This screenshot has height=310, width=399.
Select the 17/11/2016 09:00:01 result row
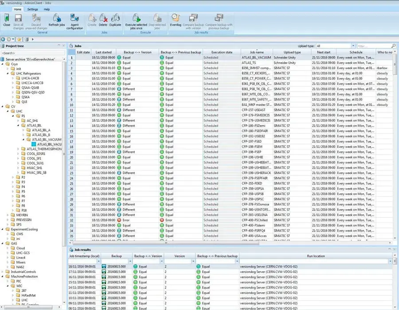pos(230,272)
